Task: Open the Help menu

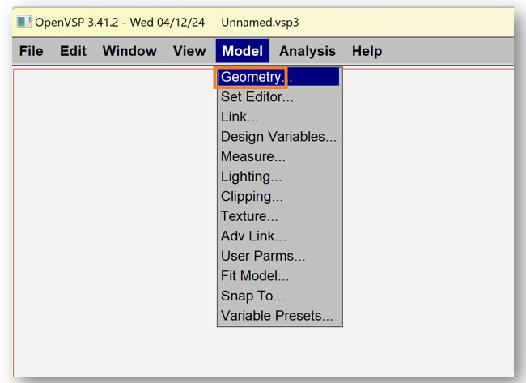Action: pyautogui.click(x=367, y=51)
